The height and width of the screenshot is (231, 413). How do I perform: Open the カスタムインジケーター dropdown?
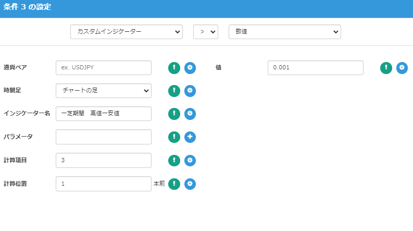coord(127,32)
